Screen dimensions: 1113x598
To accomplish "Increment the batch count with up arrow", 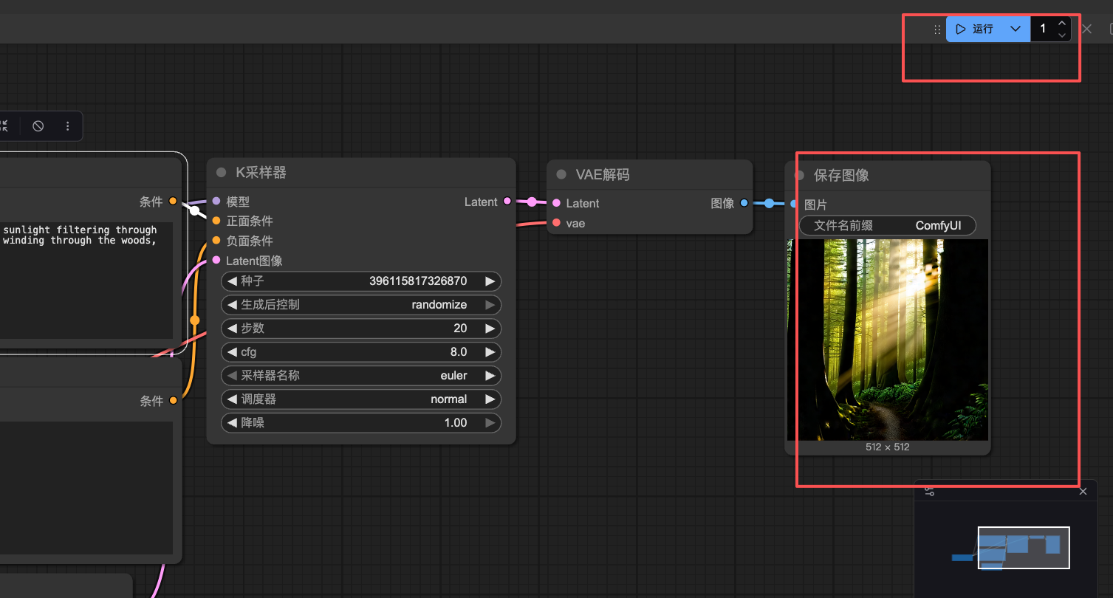I will [1062, 24].
